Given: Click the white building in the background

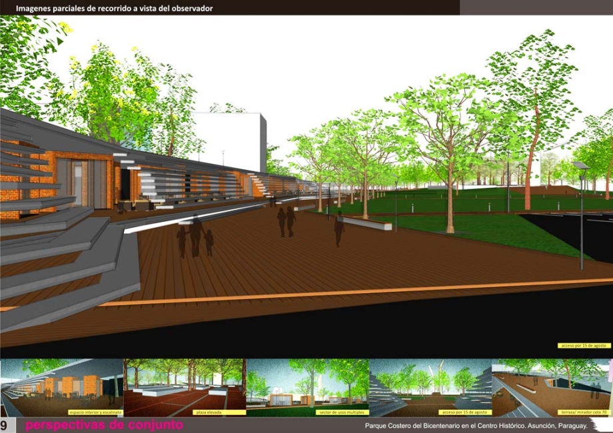Looking at the screenshot, I should point(231,141).
